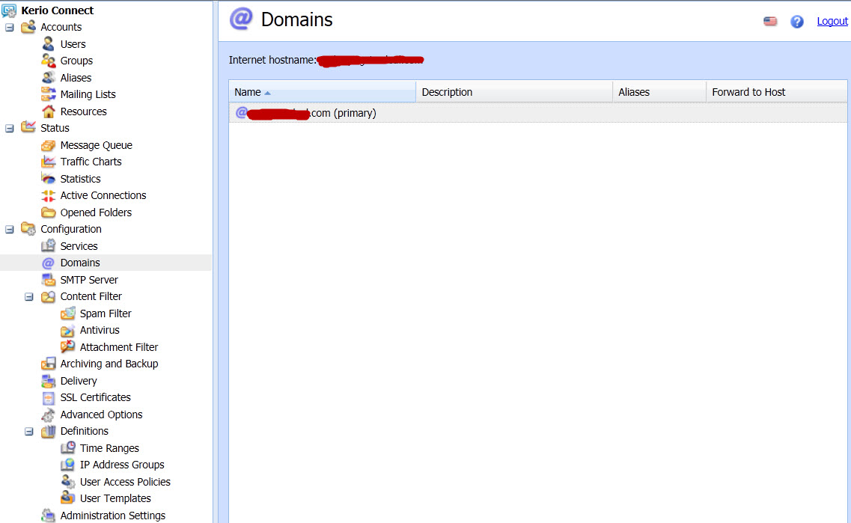Click the Groups icon in sidebar
This screenshot has height=523, width=851.
coord(49,61)
